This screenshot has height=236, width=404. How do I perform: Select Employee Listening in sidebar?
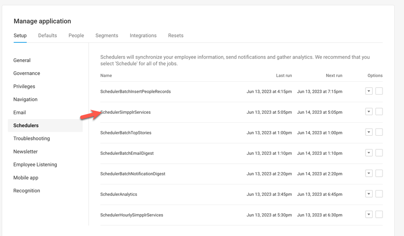(x=35, y=165)
